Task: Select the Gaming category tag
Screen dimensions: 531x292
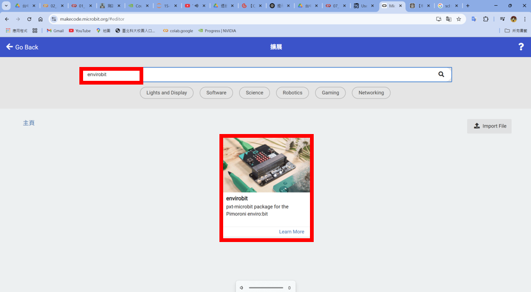Action: [x=330, y=93]
